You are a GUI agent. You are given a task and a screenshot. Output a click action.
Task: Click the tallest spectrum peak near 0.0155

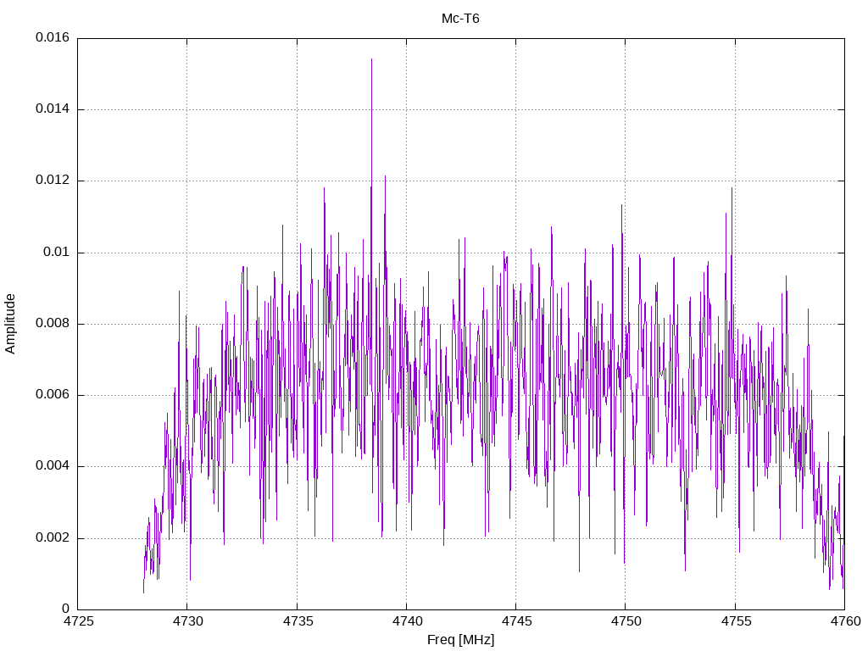click(x=371, y=59)
